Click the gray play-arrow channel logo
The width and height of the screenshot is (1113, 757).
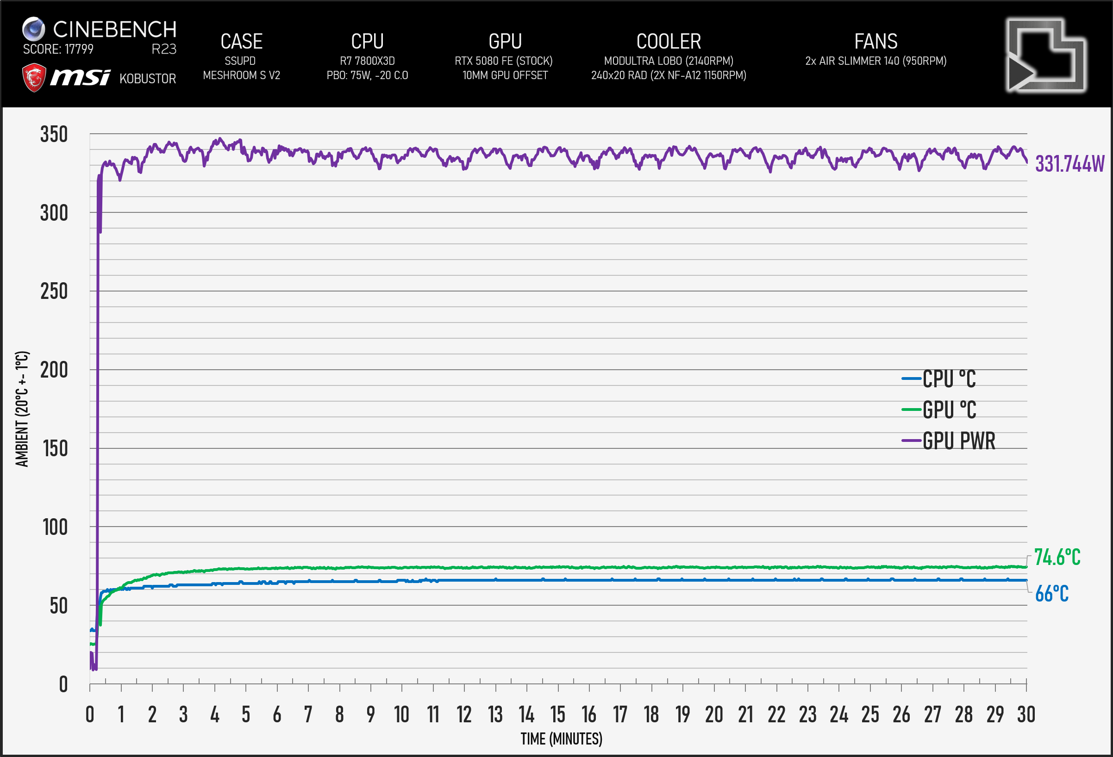click(x=1045, y=55)
